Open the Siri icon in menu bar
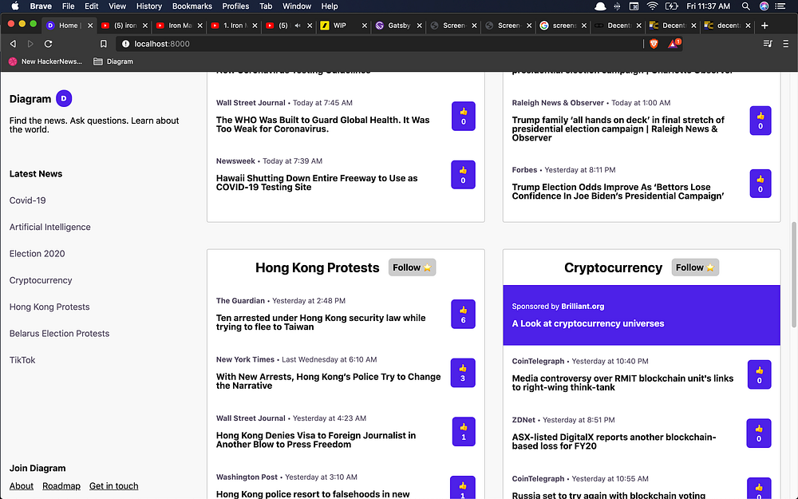This screenshot has height=499, width=798. (764, 6)
